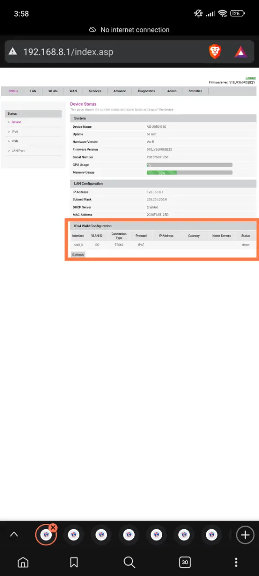Click hardware version value Ver.B

coord(150,142)
